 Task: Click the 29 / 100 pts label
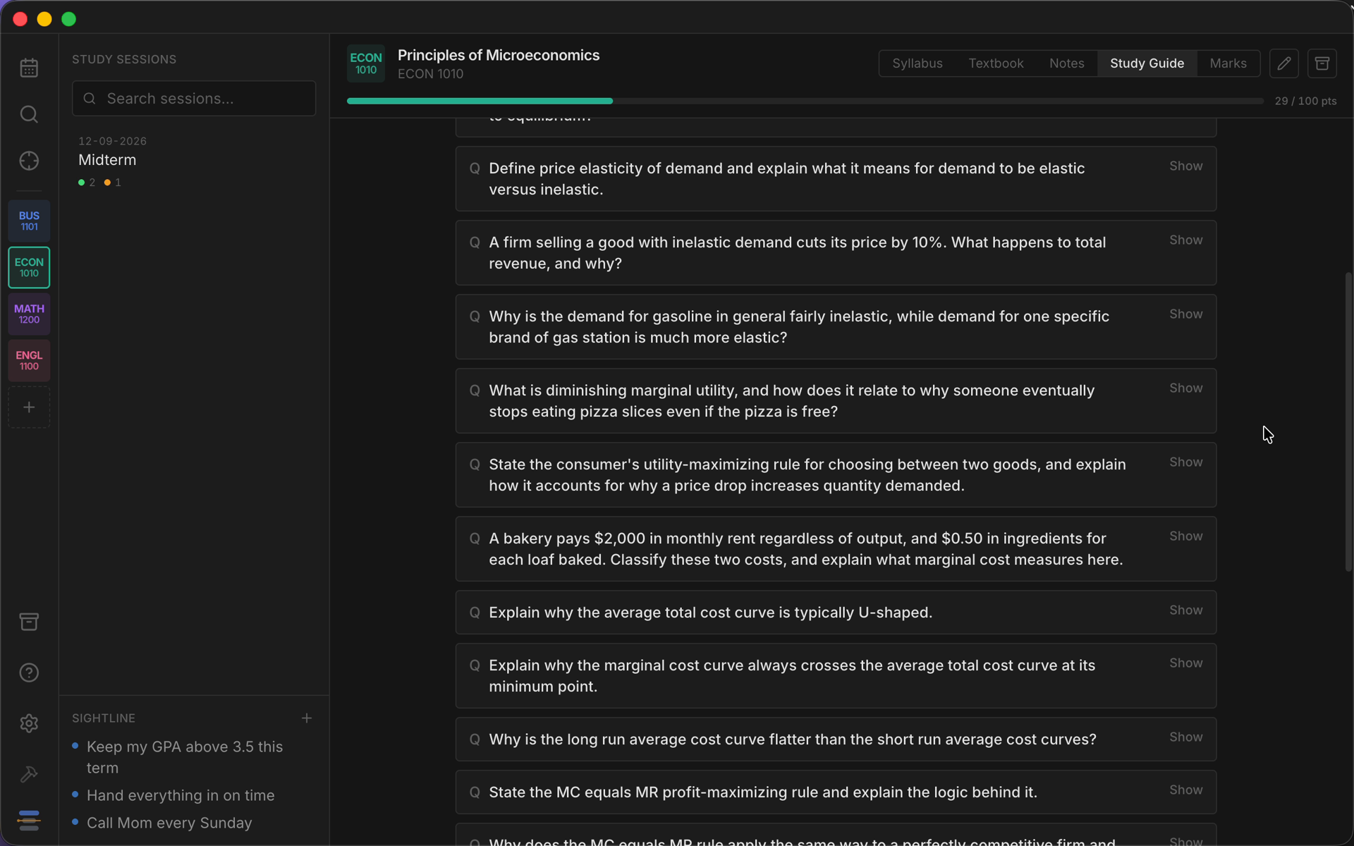point(1305,101)
